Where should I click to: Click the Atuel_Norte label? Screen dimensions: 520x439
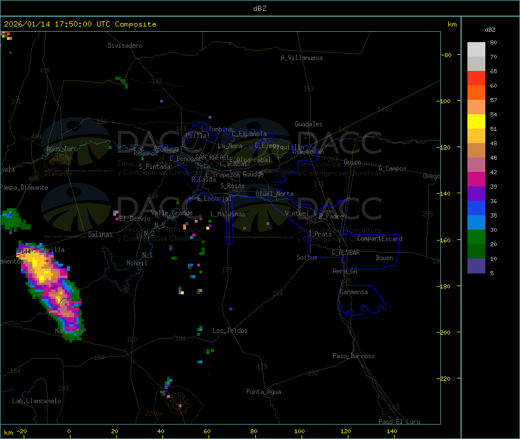coord(274,194)
